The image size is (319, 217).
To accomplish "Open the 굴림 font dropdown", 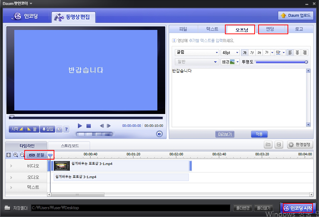I will point(197,52).
